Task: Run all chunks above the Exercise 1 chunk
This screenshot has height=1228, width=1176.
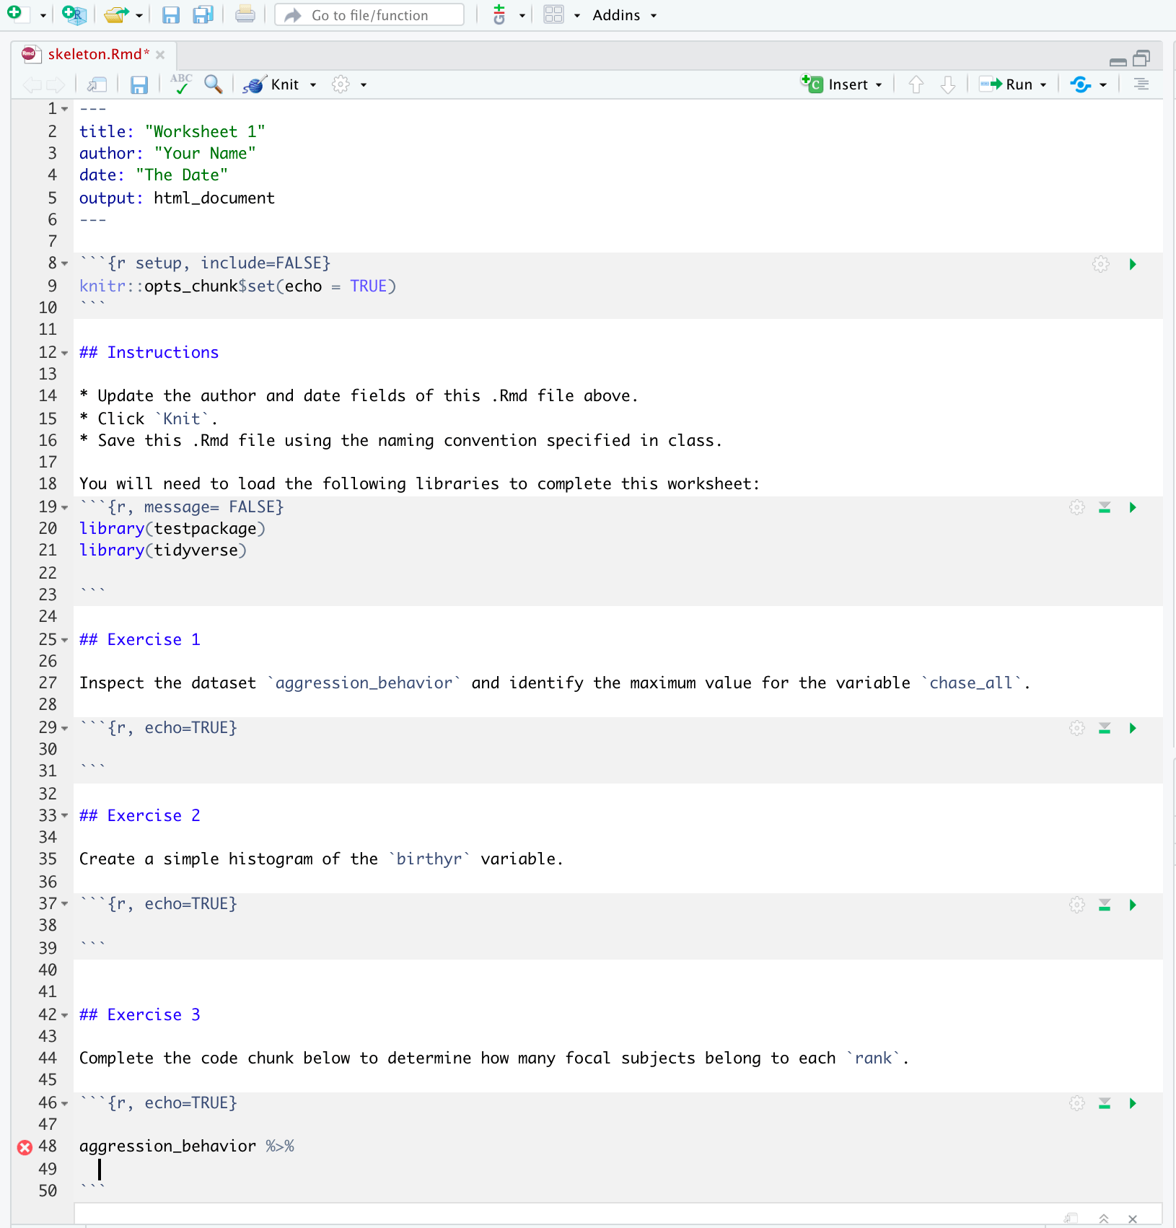Action: point(1104,728)
